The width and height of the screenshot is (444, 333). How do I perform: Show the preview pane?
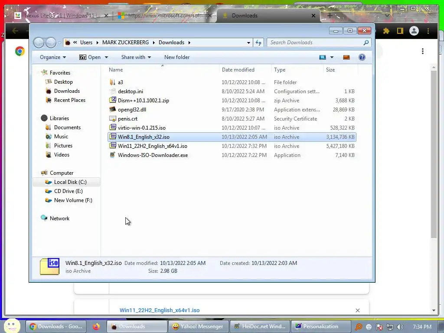pos(346,57)
